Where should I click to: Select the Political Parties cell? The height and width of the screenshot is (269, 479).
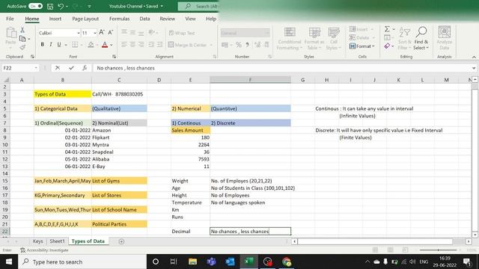119,224
